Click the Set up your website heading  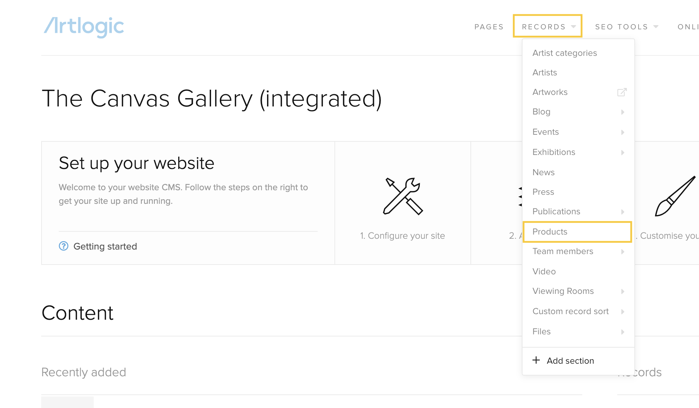pos(136,163)
